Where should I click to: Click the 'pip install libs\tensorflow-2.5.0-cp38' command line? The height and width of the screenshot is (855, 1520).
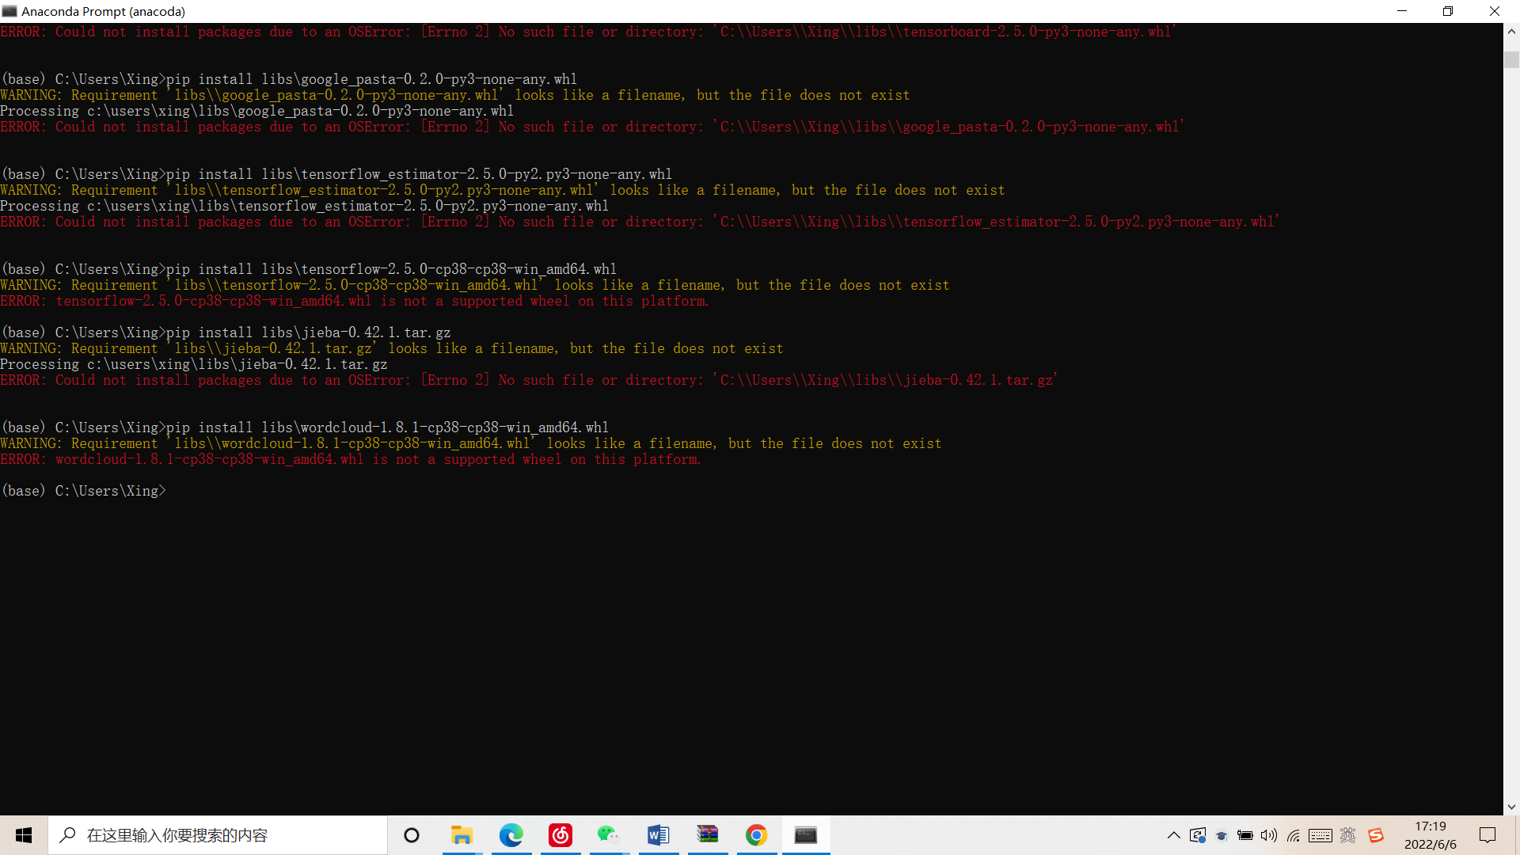point(309,269)
